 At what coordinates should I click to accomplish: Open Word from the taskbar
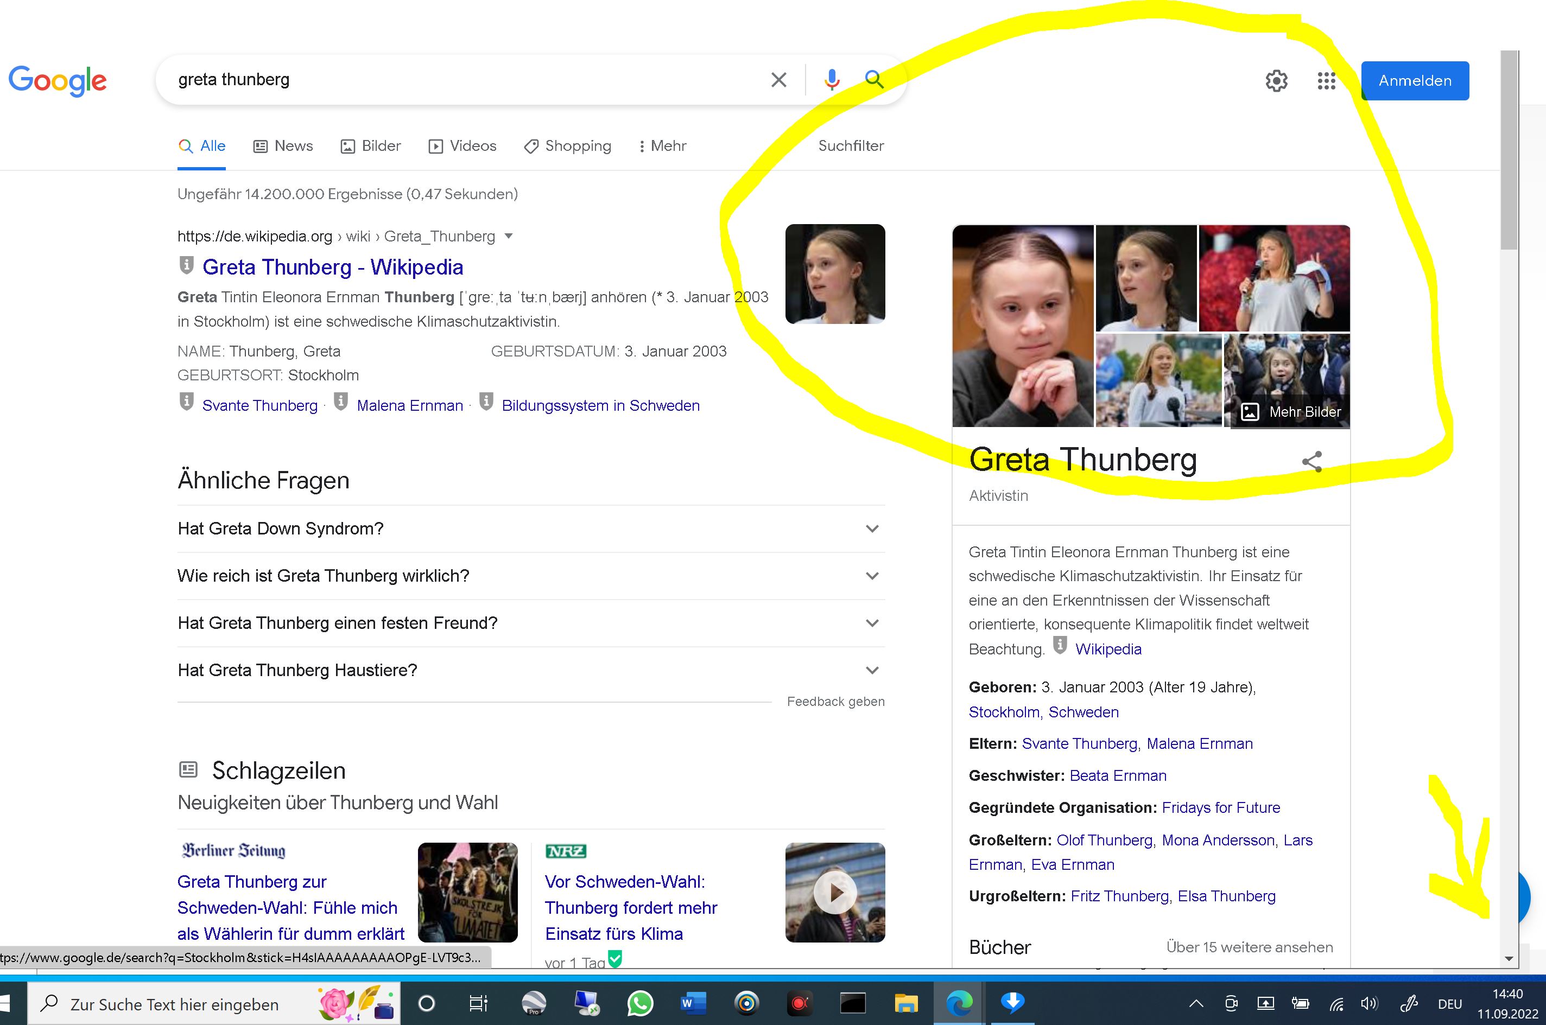[x=693, y=1003]
